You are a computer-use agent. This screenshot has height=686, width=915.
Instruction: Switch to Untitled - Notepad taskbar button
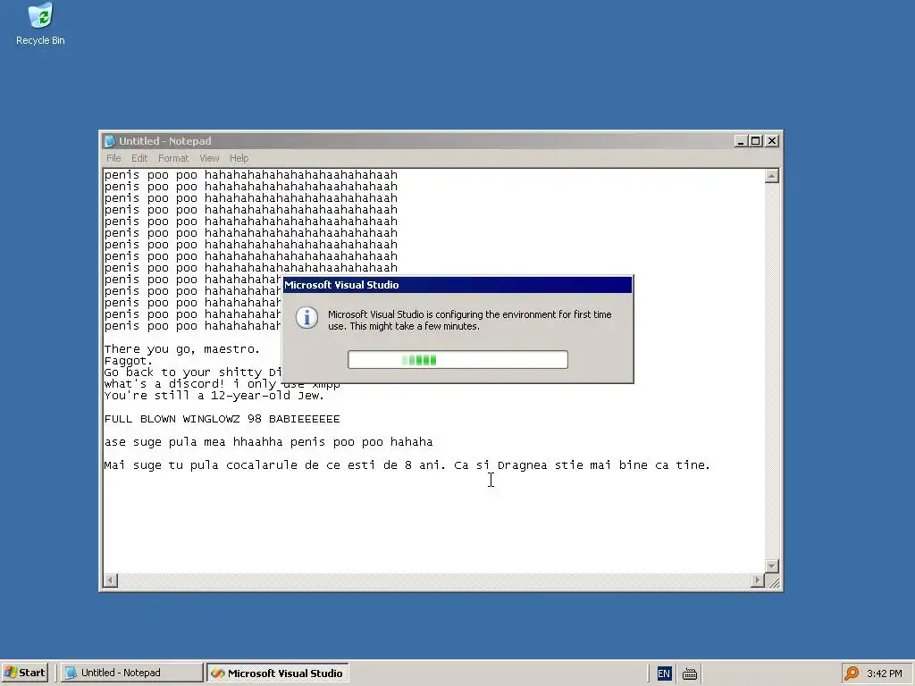pos(132,673)
